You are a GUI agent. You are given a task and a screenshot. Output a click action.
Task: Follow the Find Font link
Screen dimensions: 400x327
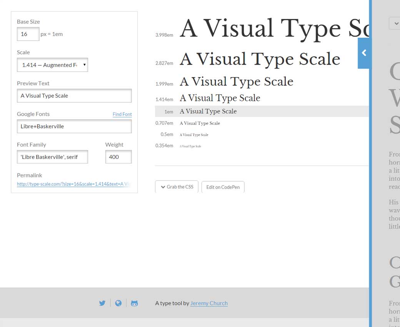click(x=122, y=114)
